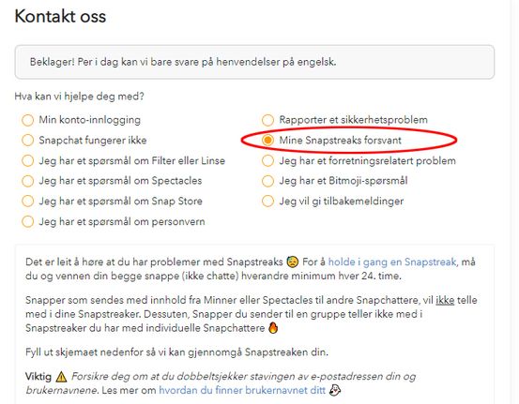The image size is (519, 404).
Task: Choose Jeg har et forretningsrelatert problem
Action: (x=267, y=160)
